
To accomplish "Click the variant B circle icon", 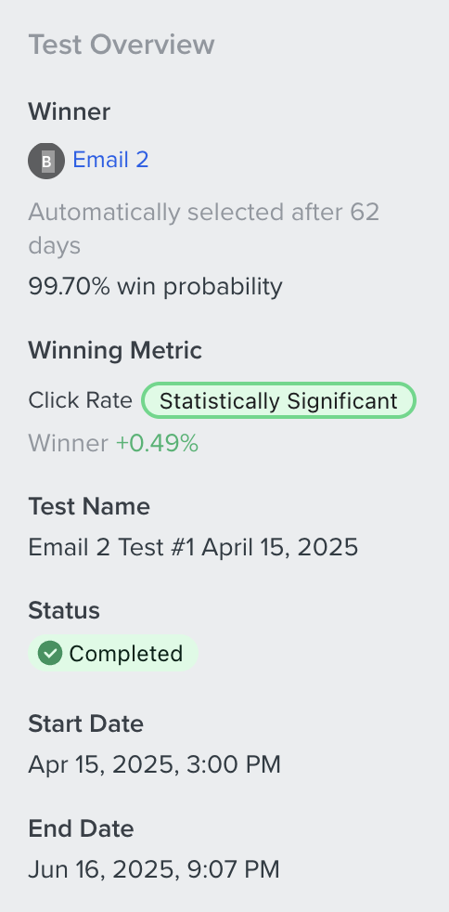I will (x=46, y=161).
